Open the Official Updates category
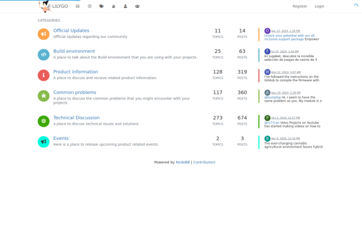Image resolution: width=362 pixels, height=226 pixels. [x=71, y=31]
